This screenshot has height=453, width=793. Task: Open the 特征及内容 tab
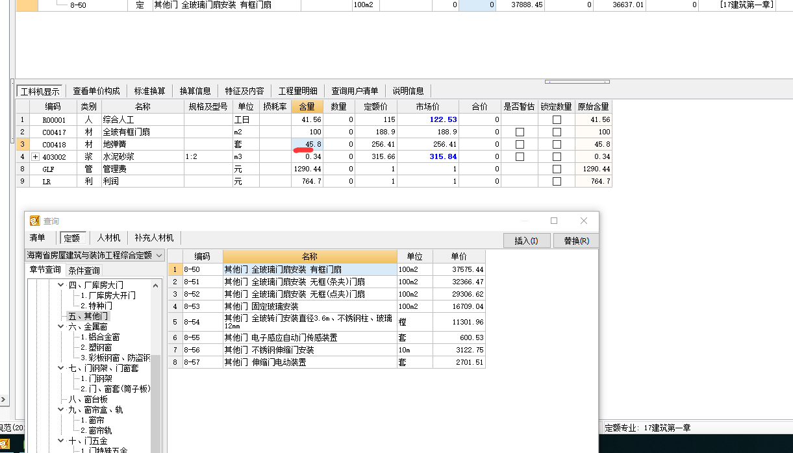[245, 91]
